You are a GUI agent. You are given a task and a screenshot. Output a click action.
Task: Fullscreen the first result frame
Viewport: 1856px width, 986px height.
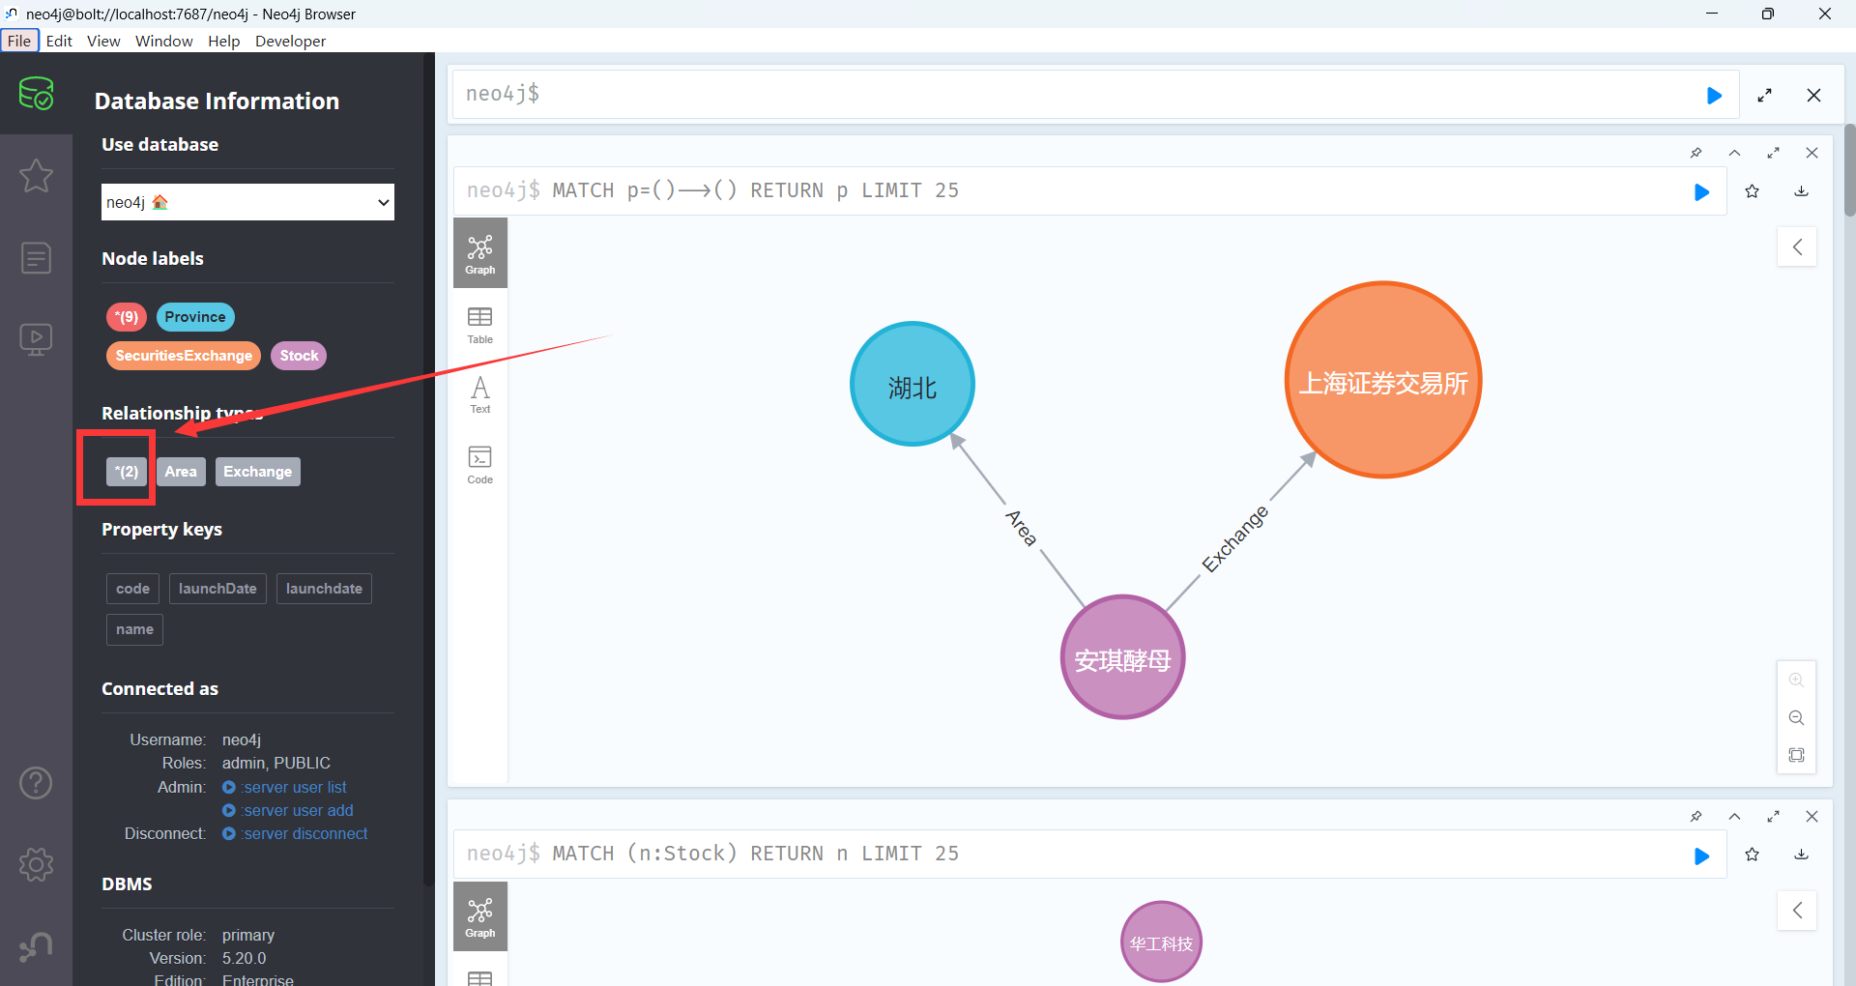click(1773, 153)
